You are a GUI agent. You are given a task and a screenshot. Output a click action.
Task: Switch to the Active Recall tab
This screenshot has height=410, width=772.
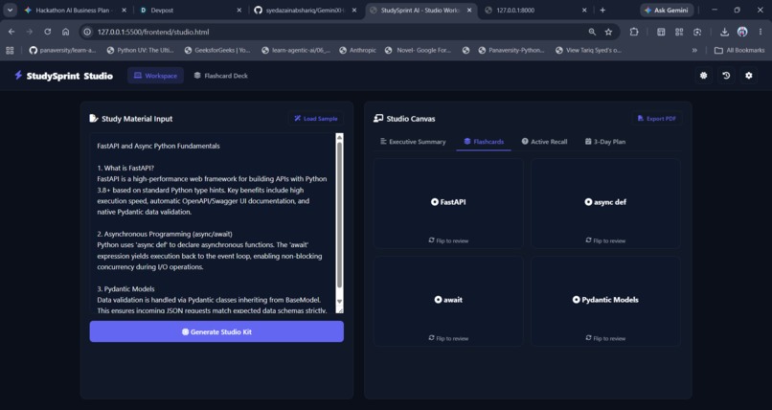coord(544,141)
